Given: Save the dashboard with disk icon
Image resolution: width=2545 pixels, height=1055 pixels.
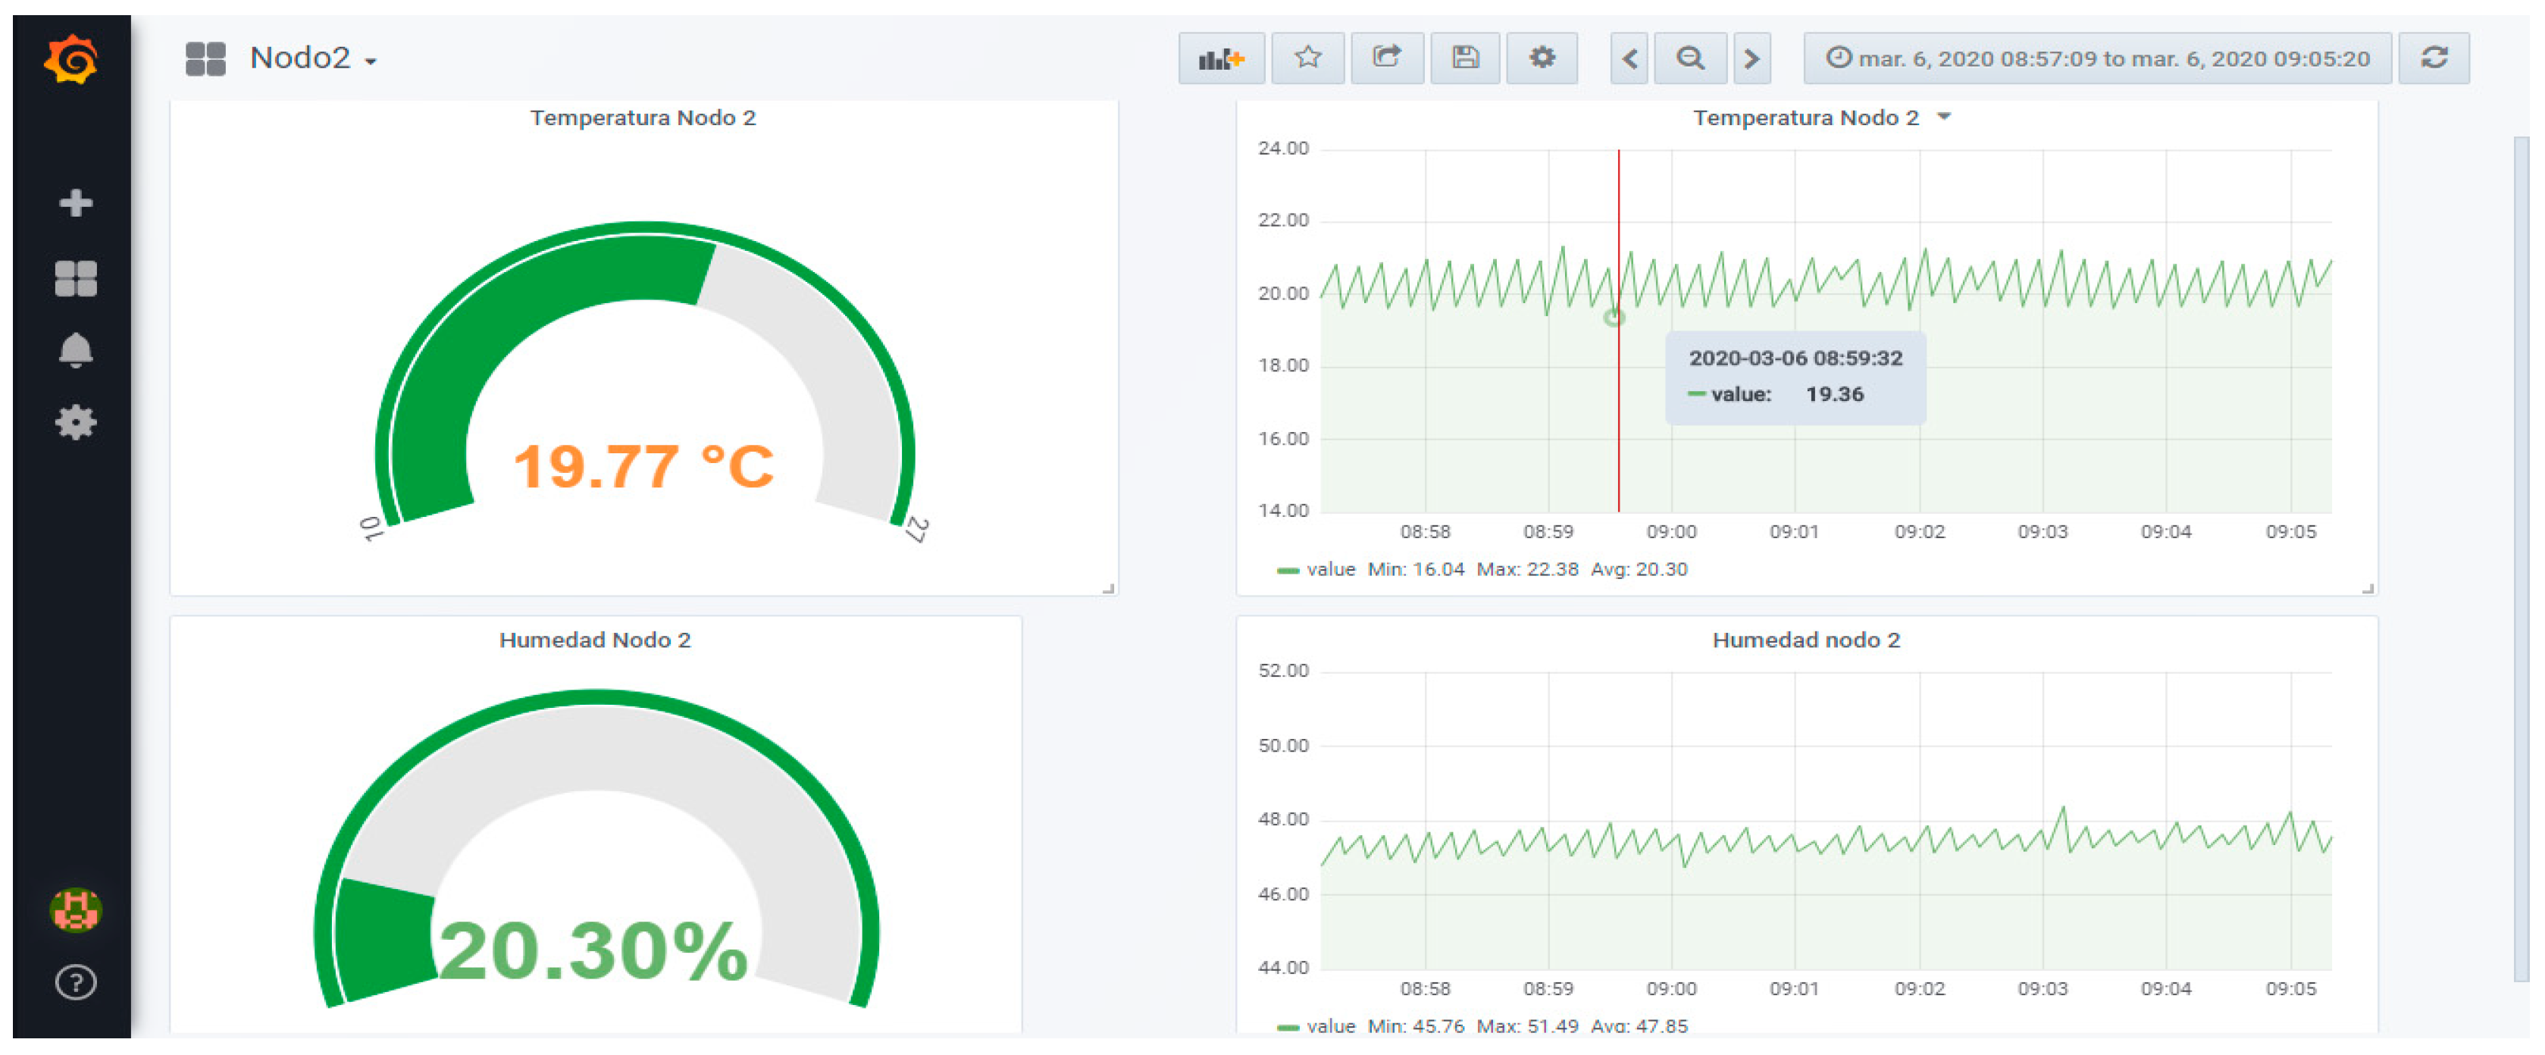Looking at the screenshot, I should point(1465,58).
